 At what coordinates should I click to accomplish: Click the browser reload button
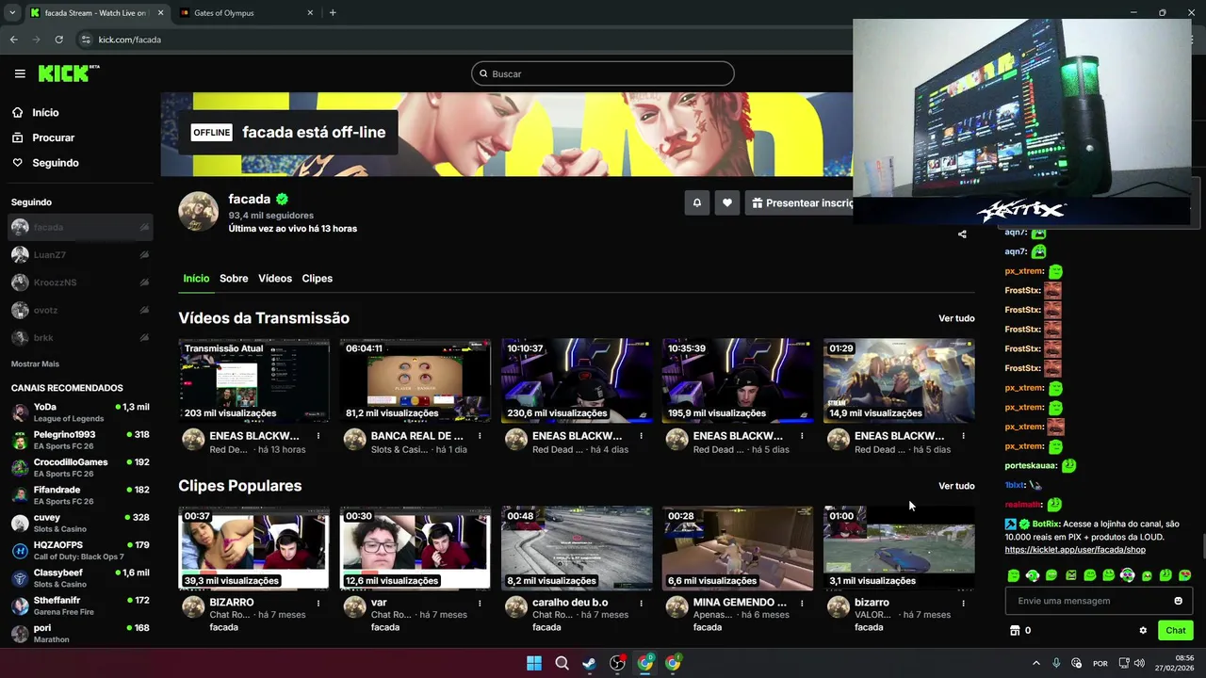(58, 40)
